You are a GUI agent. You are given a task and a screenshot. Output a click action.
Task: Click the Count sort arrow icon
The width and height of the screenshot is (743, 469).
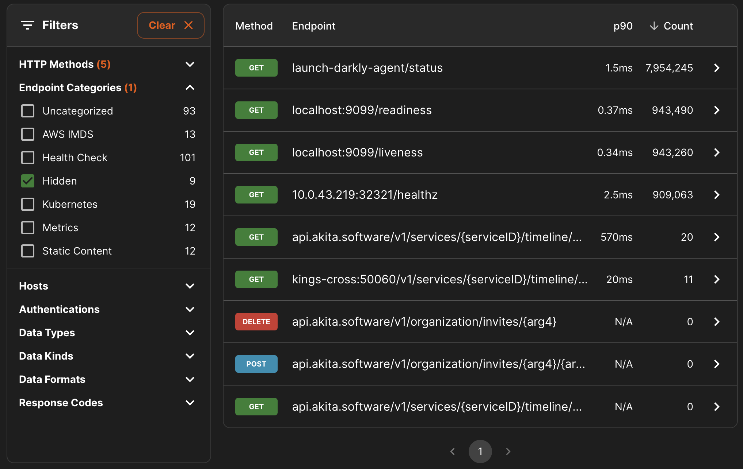click(654, 26)
